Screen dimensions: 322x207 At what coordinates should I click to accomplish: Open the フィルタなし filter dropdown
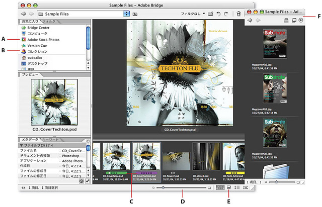[193, 14]
